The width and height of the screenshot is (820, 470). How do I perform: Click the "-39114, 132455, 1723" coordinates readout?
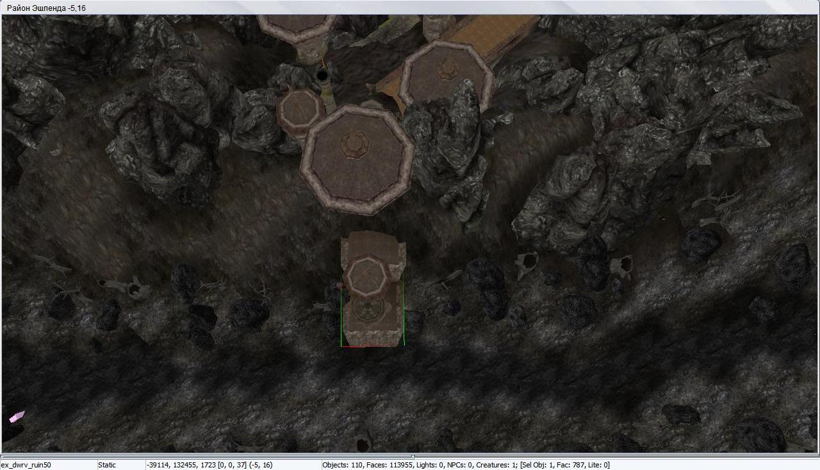tap(181, 465)
